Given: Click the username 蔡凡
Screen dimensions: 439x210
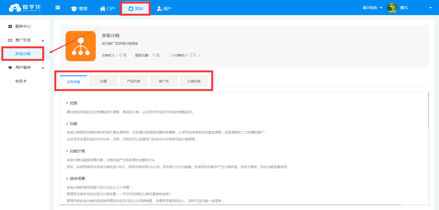Looking at the screenshot, I should [x=404, y=8].
